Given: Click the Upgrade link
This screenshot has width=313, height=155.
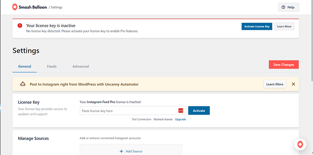Looking at the screenshot, I should 181,119.
